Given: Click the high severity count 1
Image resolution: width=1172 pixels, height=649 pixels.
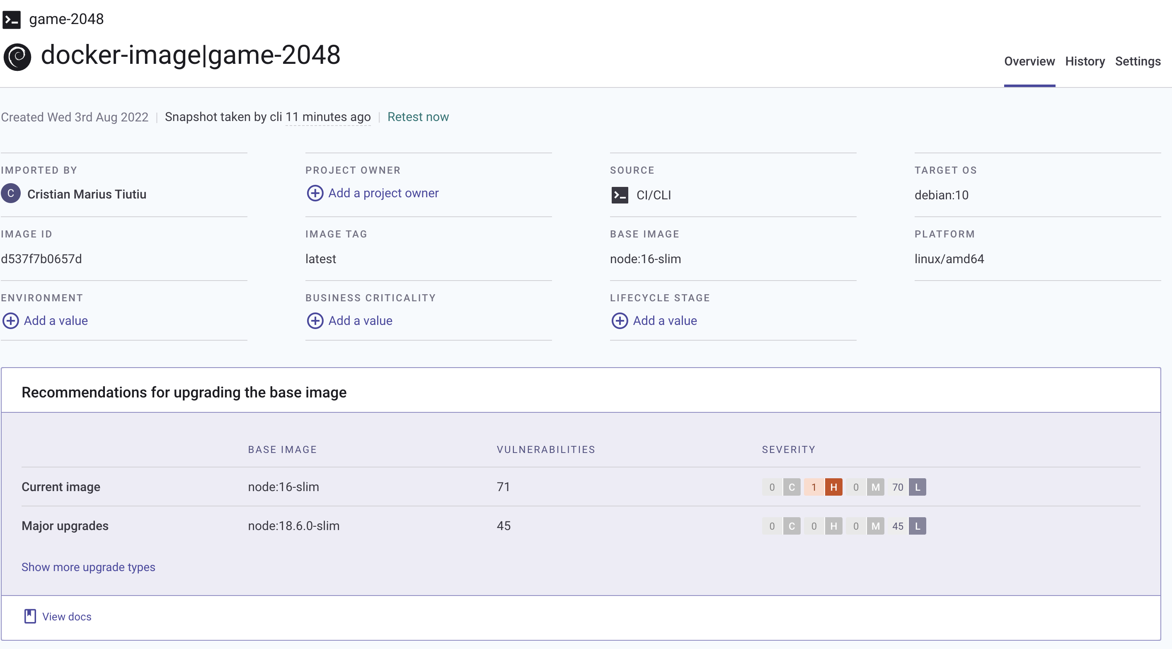Looking at the screenshot, I should (814, 487).
